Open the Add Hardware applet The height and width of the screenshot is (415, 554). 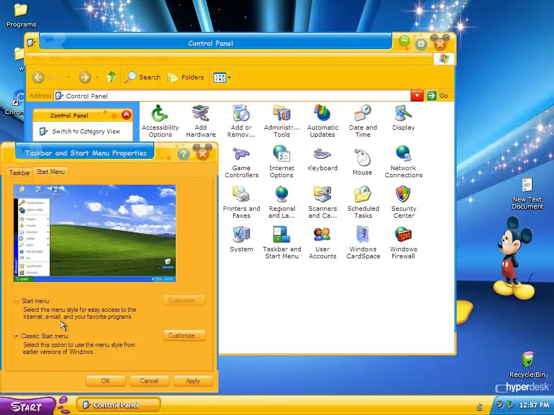point(200,121)
